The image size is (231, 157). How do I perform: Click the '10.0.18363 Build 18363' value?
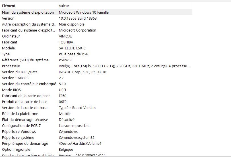(78, 18)
